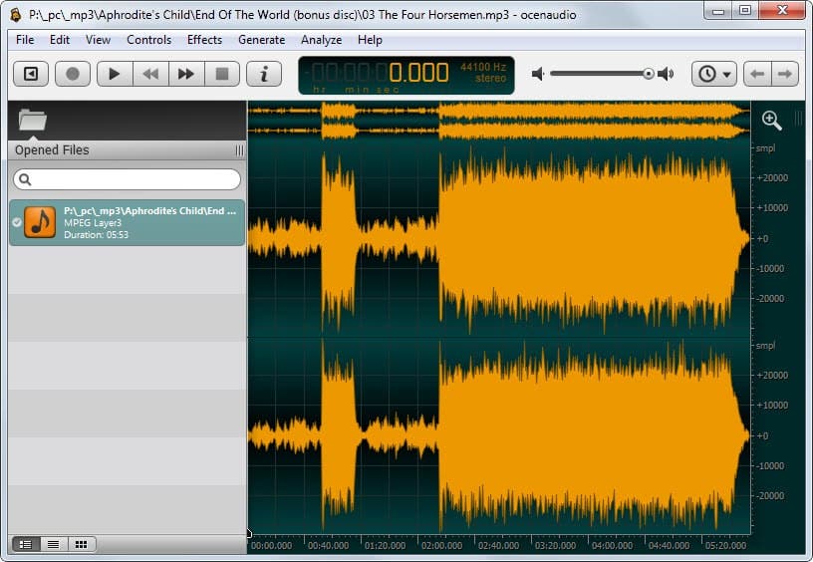Click the volume slider knob

[x=649, y=74]
